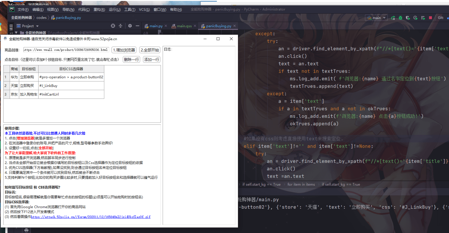Select the 目标CSS选择器 column header
The height and width of the screenshot is (233, 449).
71,69
